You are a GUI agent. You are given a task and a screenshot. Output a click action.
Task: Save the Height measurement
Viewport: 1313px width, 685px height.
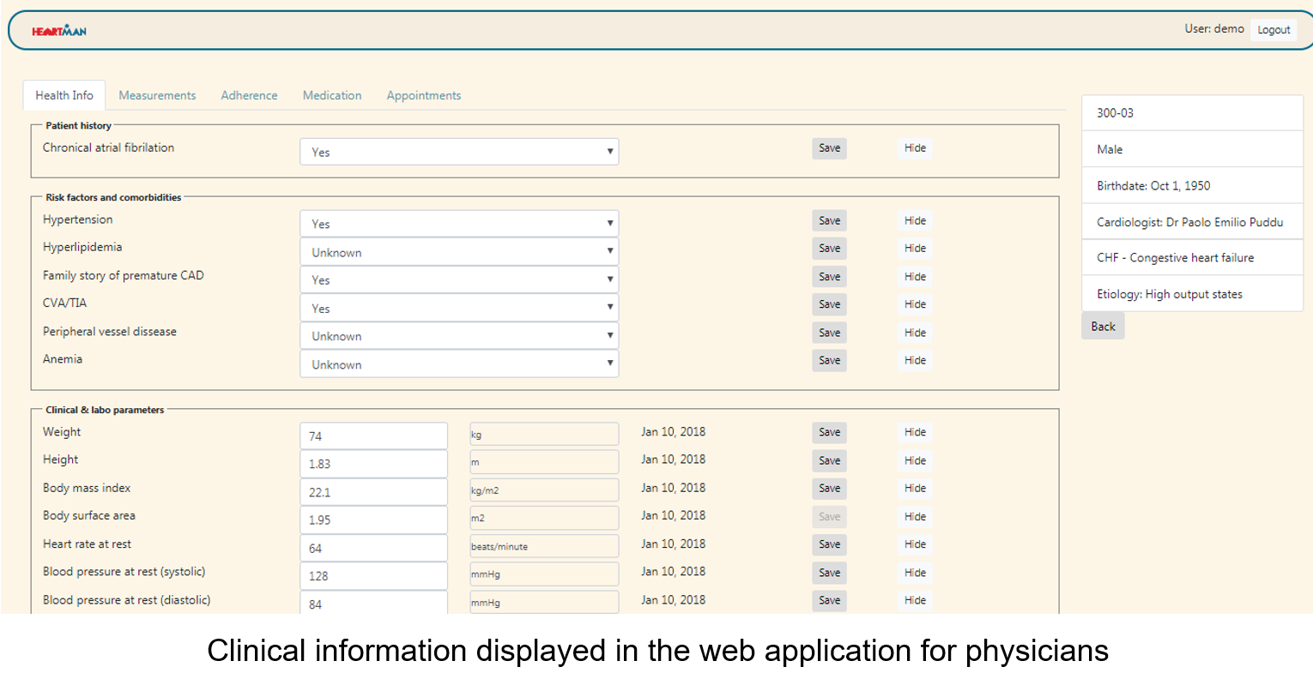(x=829, y=460)
